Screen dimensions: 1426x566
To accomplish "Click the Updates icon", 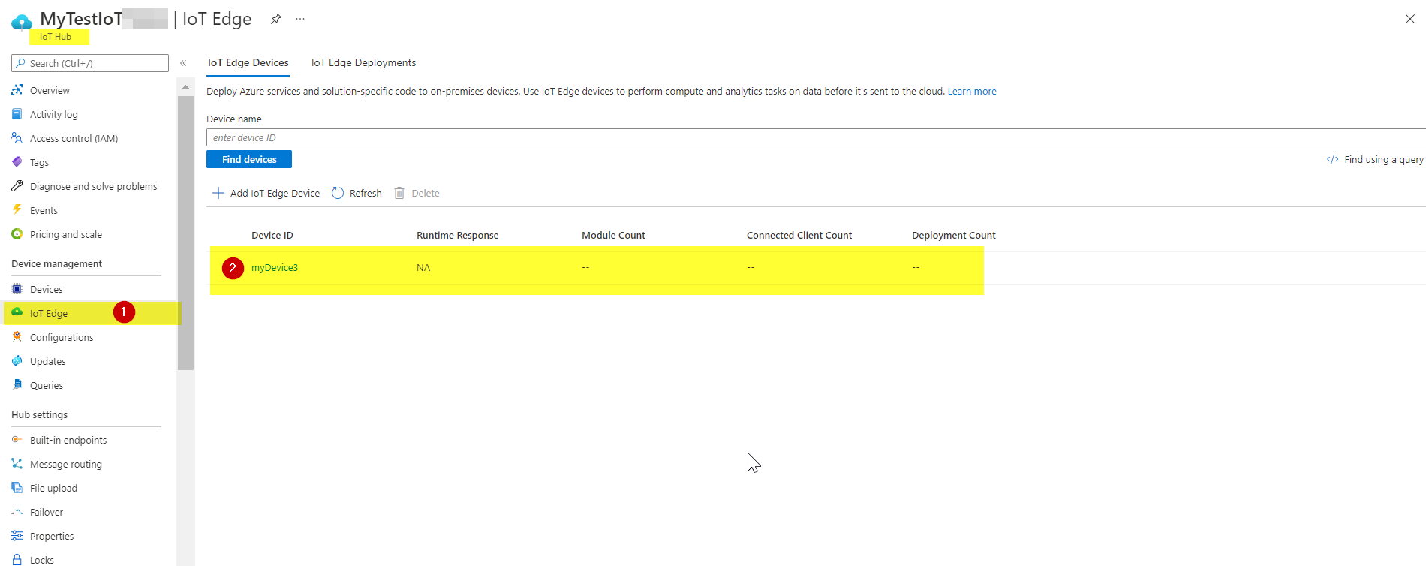I will [x=17, y=361].
